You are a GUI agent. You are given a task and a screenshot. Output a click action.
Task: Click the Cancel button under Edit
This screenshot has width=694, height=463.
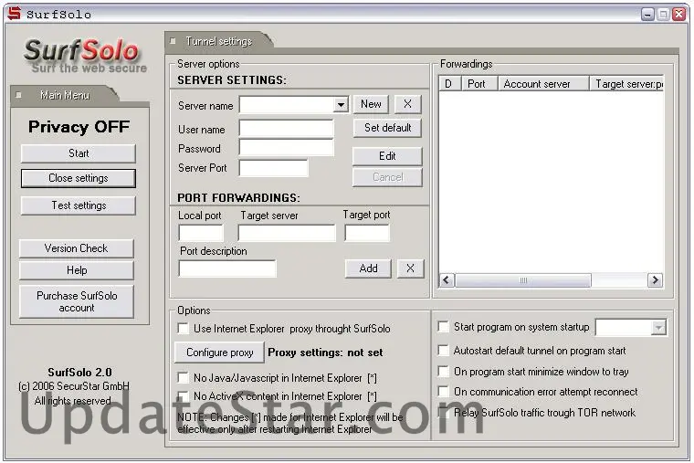387,177
